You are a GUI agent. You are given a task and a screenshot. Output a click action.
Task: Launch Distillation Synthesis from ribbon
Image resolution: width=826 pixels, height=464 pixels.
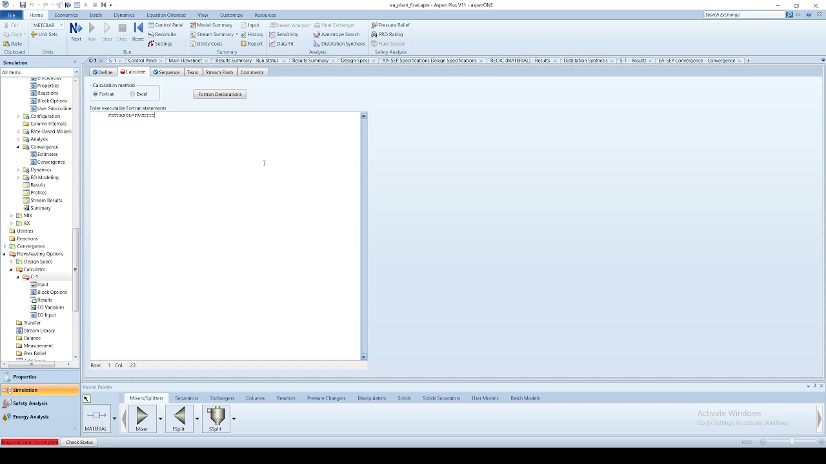click(x=339, y=44)
